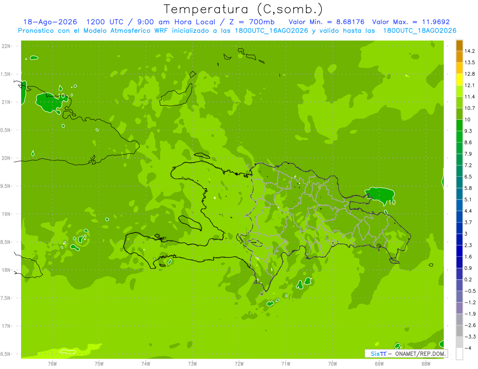Click the longitude axis label "73W"

click(x=192, y=363)
